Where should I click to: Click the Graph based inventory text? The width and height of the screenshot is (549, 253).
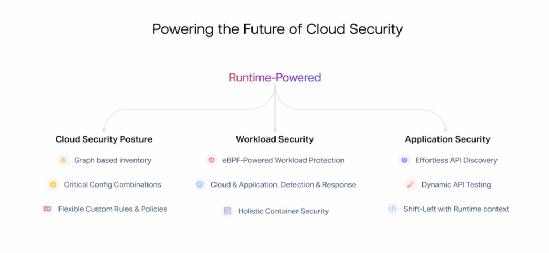[113, 160]
